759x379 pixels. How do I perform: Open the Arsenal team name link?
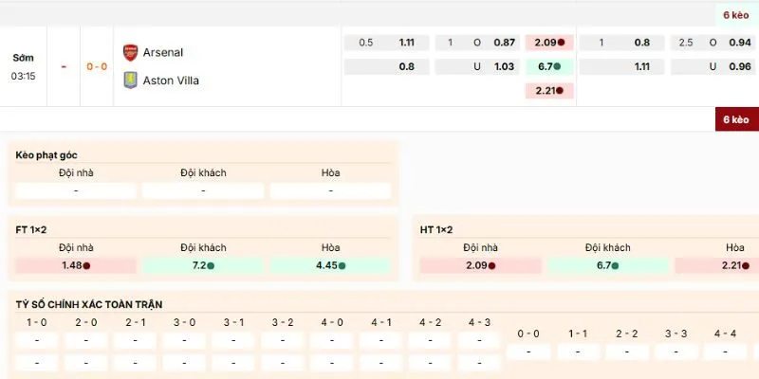pos(163,52)
